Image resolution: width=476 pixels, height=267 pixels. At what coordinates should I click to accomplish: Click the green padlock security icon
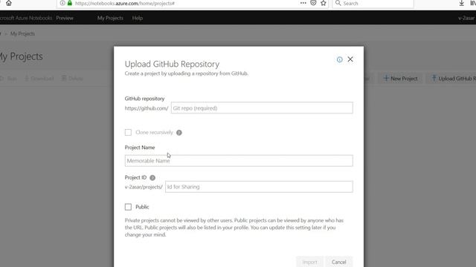70,3
